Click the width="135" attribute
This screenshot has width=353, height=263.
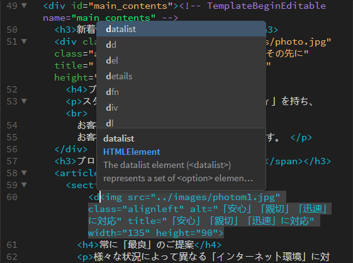click(119, 233)
